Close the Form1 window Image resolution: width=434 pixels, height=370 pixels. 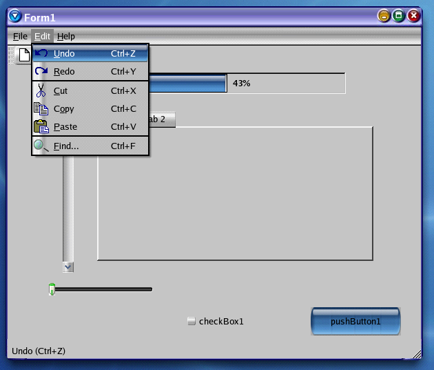(414, 16)
